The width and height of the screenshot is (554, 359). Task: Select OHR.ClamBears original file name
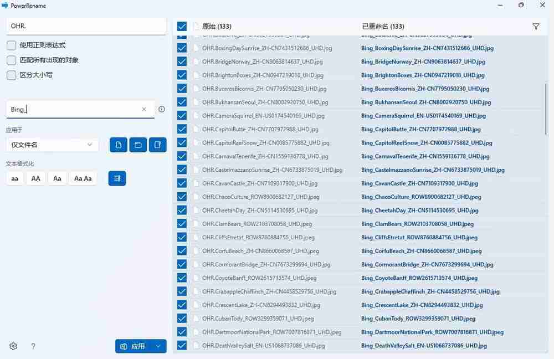coord(257,224)
